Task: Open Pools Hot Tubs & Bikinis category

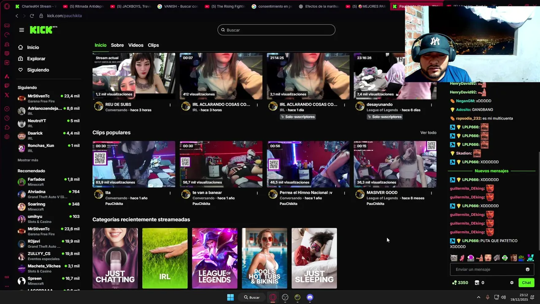Action: [x=265, y=258]
